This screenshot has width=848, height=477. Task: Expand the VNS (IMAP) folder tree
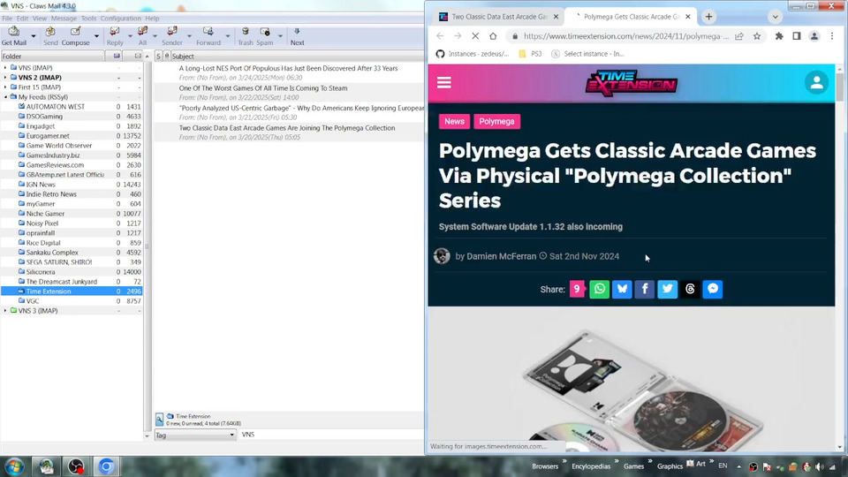(6, 68)
